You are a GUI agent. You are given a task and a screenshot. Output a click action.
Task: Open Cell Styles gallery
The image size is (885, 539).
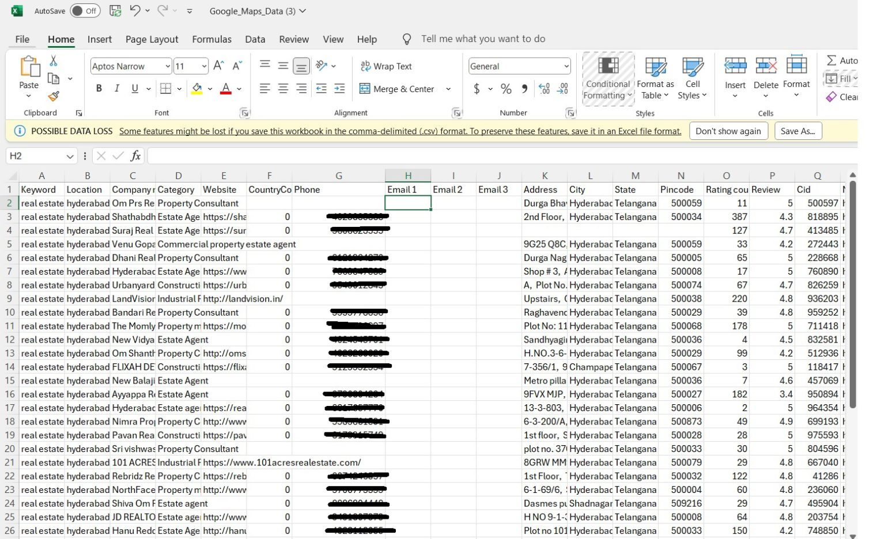coord(691,78)
